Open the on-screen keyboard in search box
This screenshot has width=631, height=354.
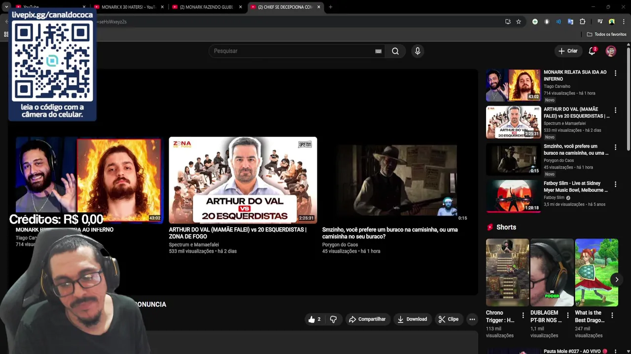(378, 51)
